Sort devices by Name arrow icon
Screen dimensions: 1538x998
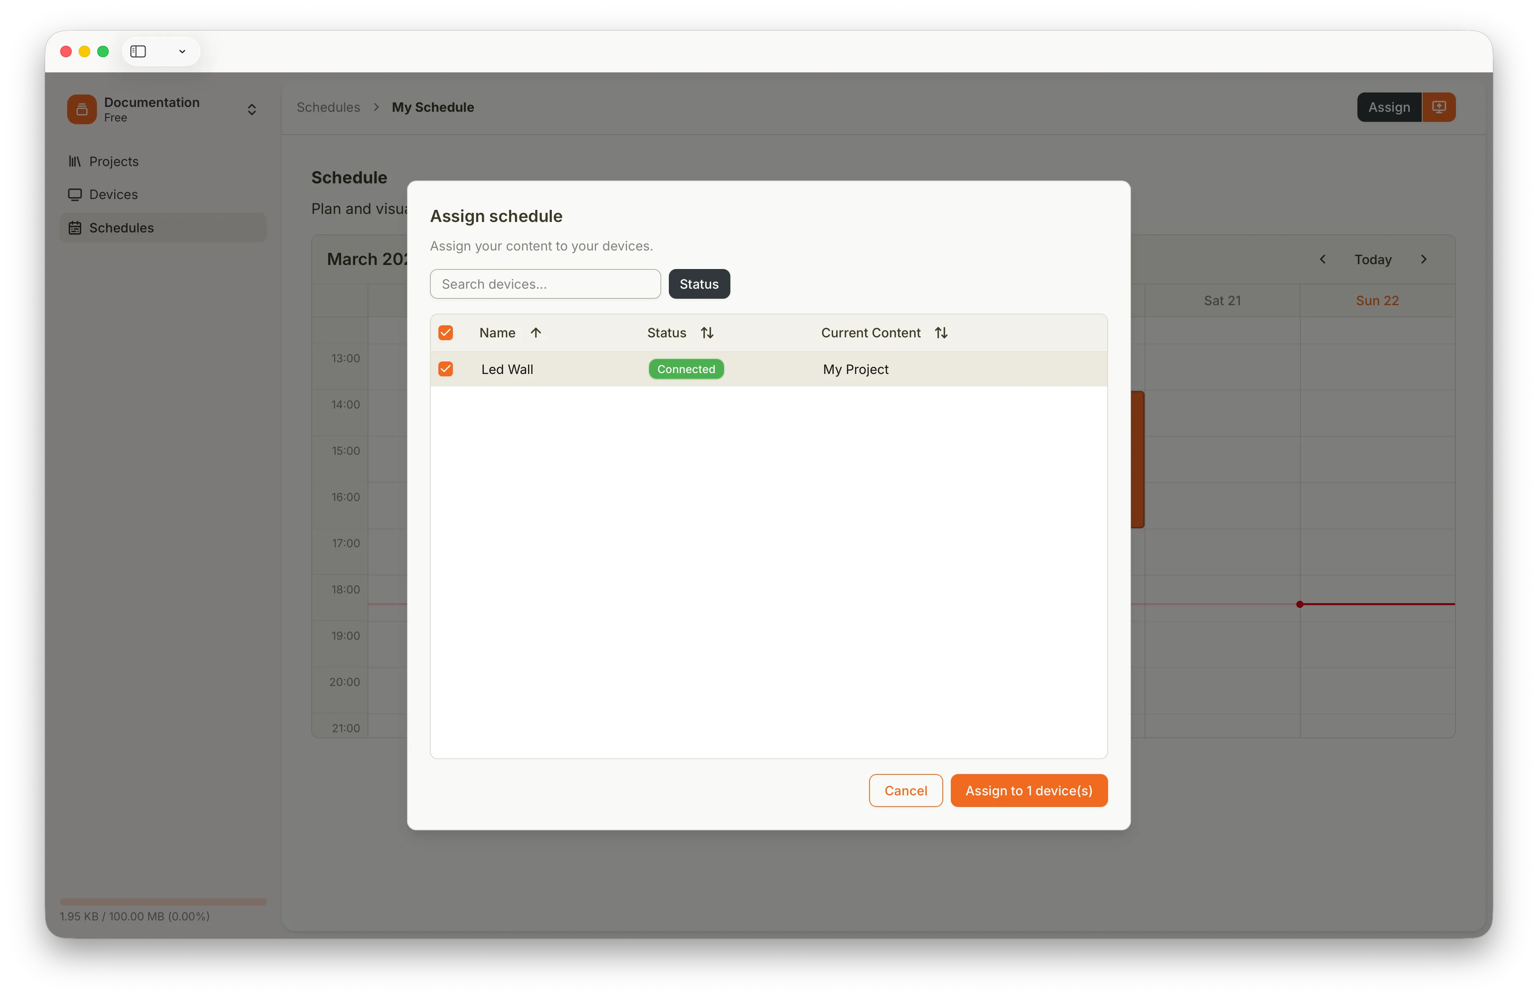coord(536,333)
